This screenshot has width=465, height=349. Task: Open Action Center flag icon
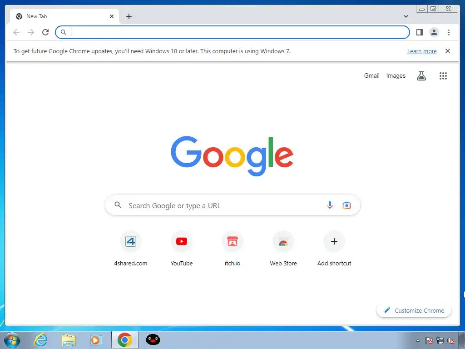pyautogui.click(x=429, y=340)
